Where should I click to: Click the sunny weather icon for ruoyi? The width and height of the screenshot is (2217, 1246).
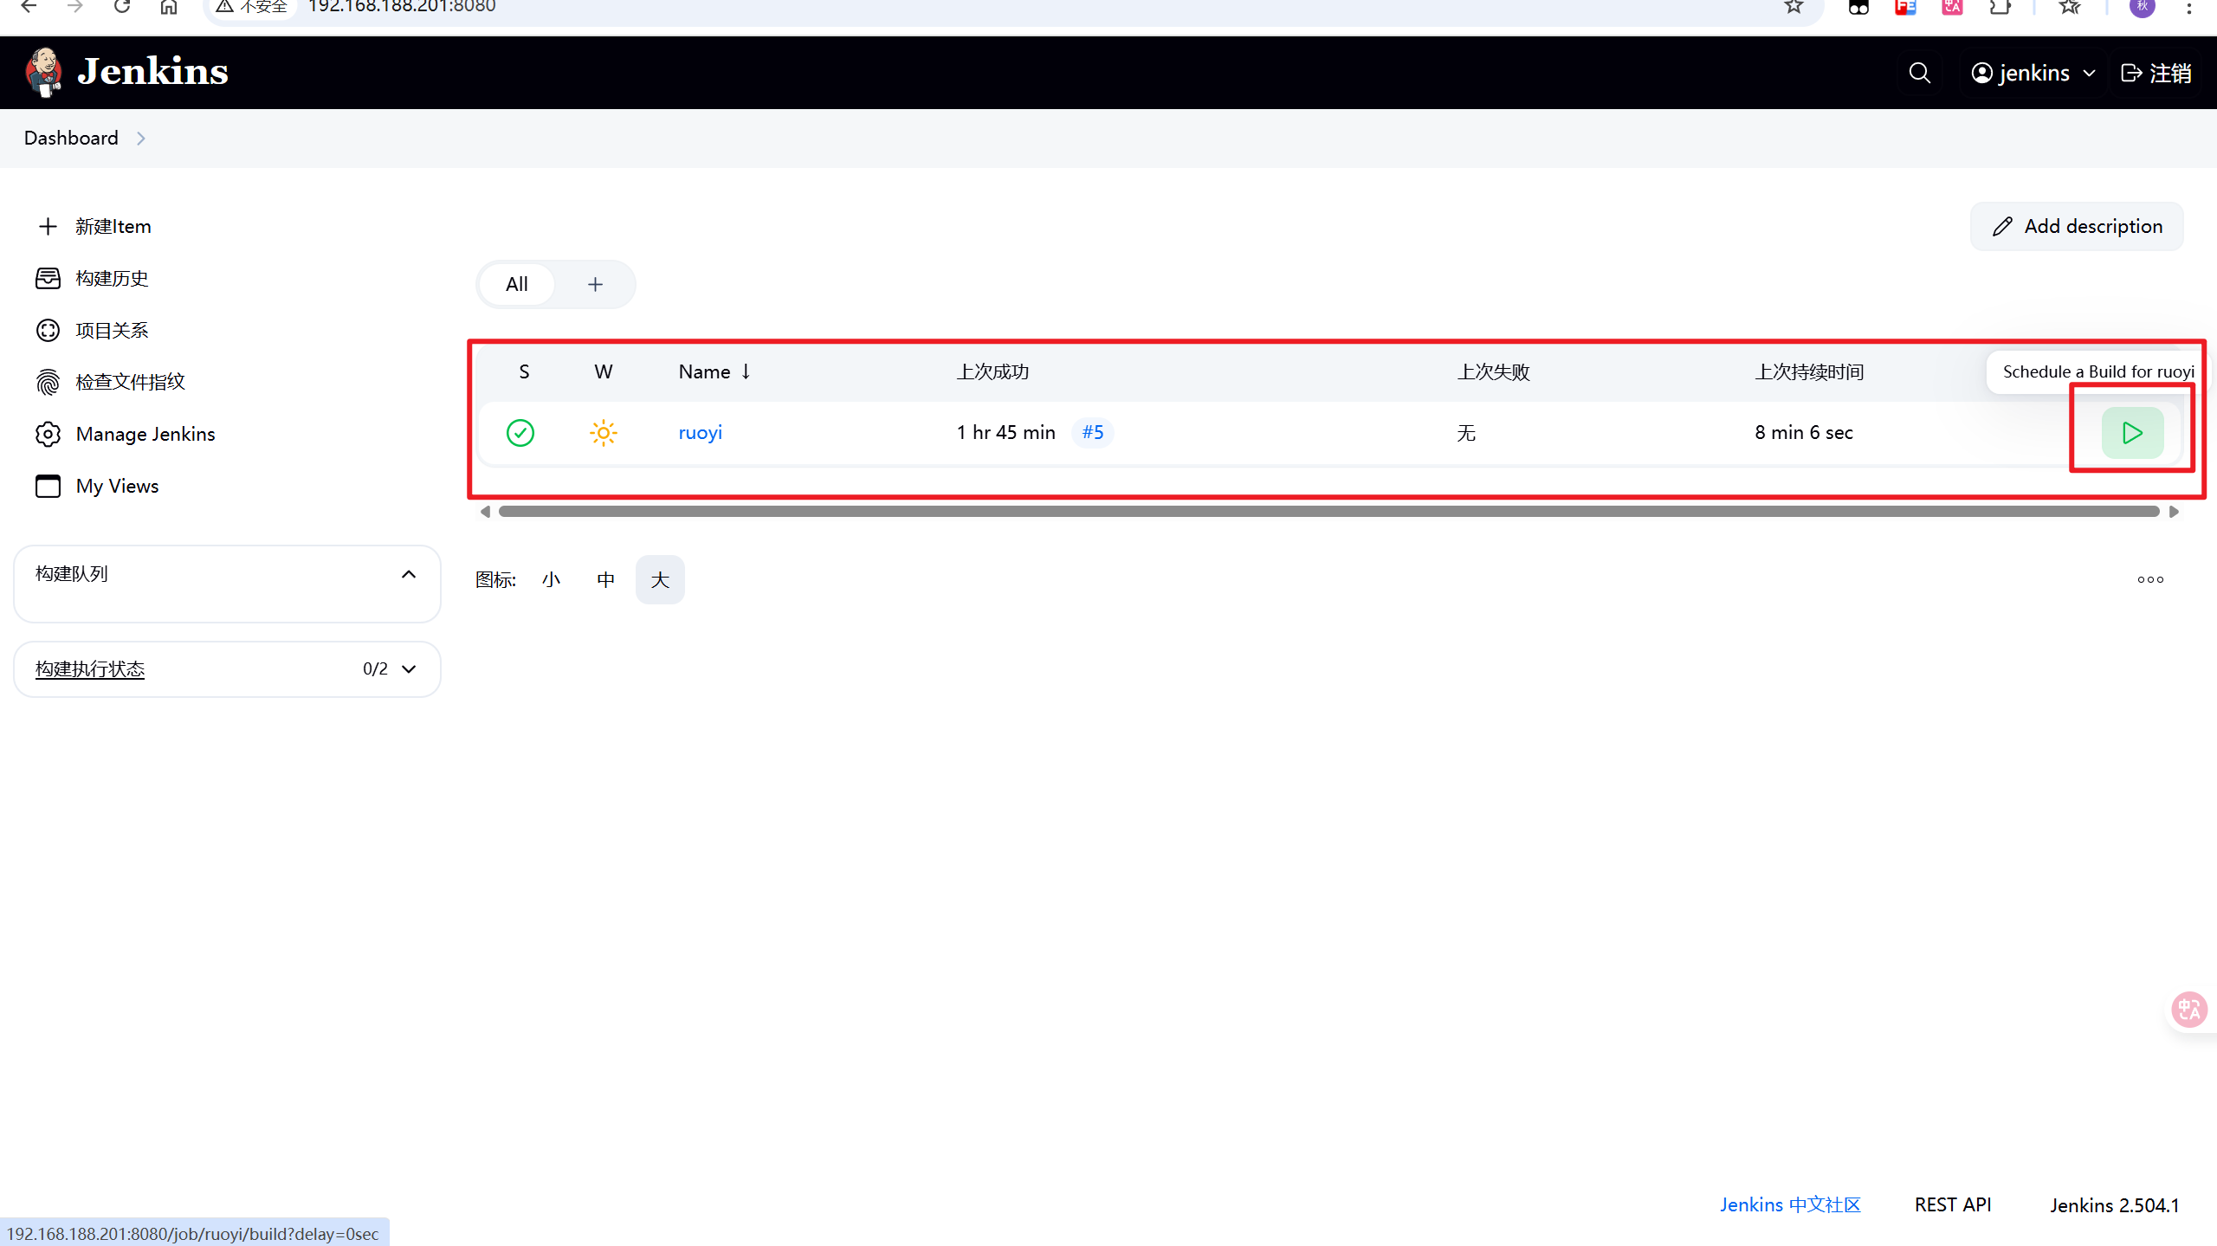[x=603, y=433]
